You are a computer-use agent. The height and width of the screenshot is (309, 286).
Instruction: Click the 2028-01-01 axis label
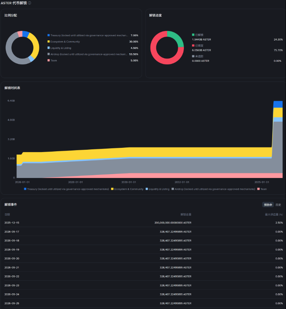click(75, 182)
